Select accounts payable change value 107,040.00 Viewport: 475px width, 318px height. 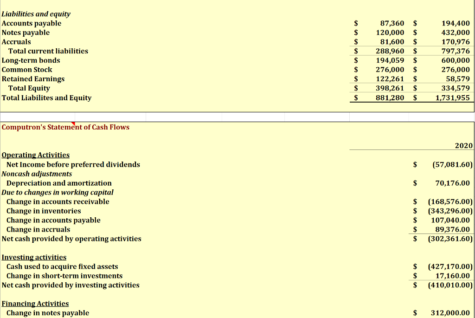pyautogui.click(x=450, y=220)
